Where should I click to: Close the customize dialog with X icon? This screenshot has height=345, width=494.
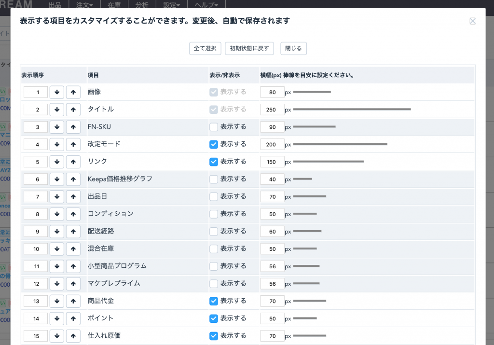pos(473,21)
